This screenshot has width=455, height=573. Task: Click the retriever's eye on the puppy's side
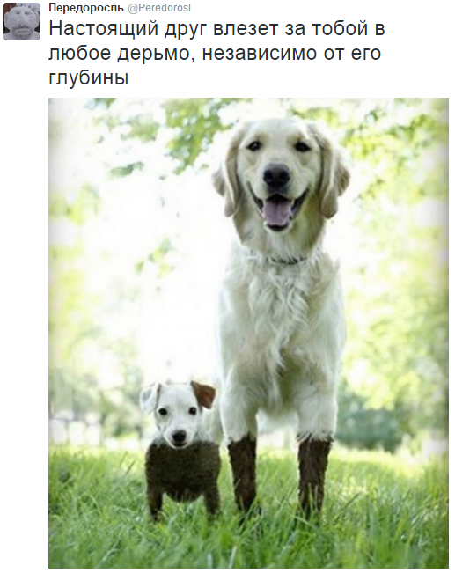pos(254,146)
